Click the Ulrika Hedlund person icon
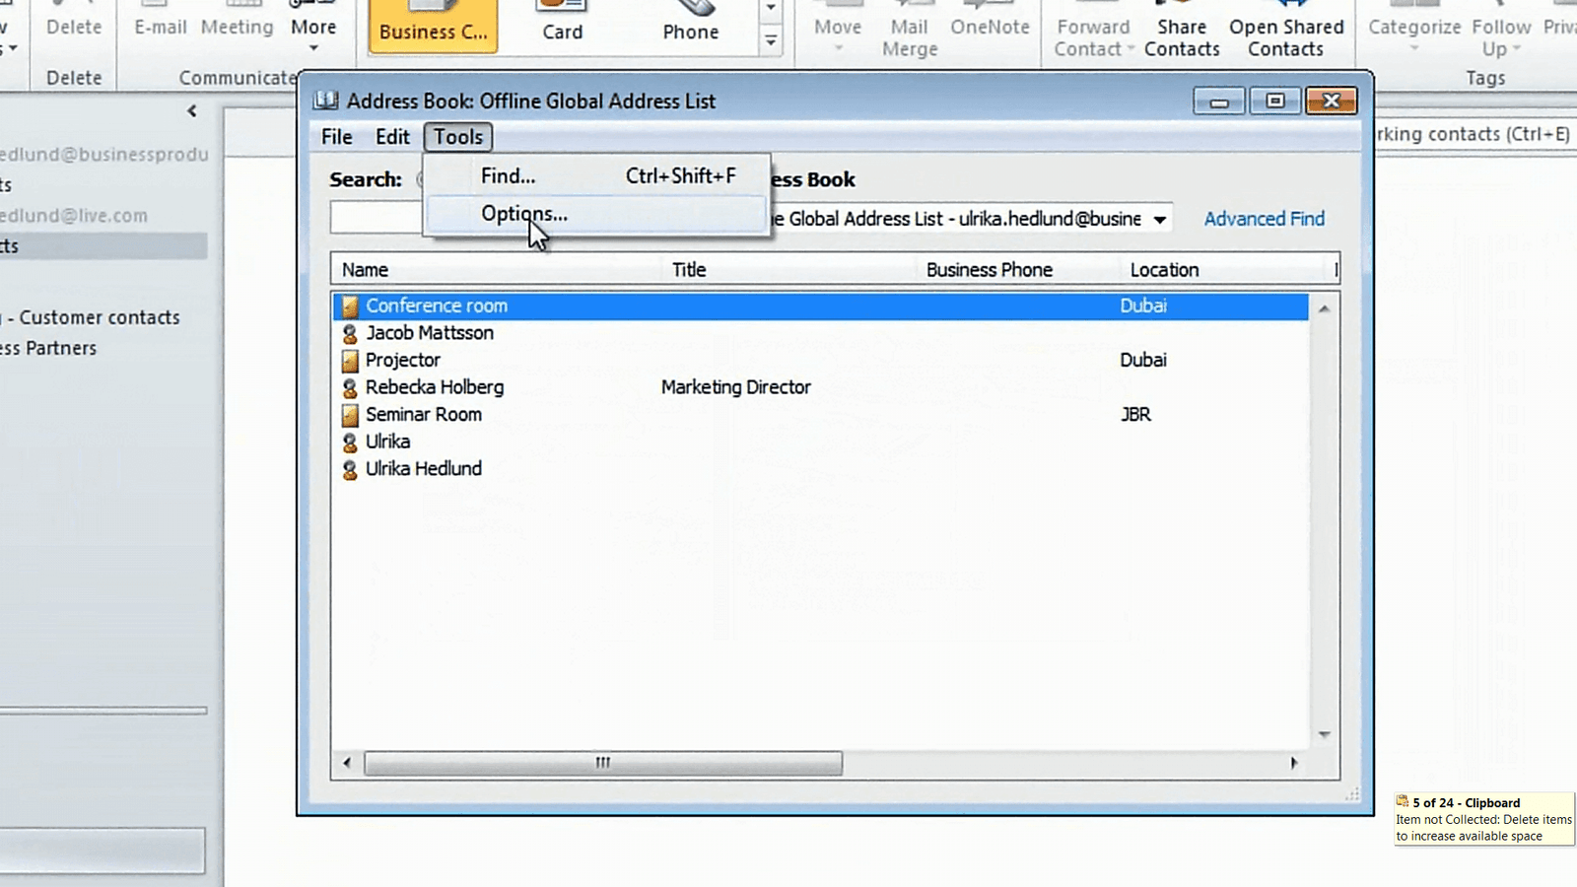 point(350,470)
